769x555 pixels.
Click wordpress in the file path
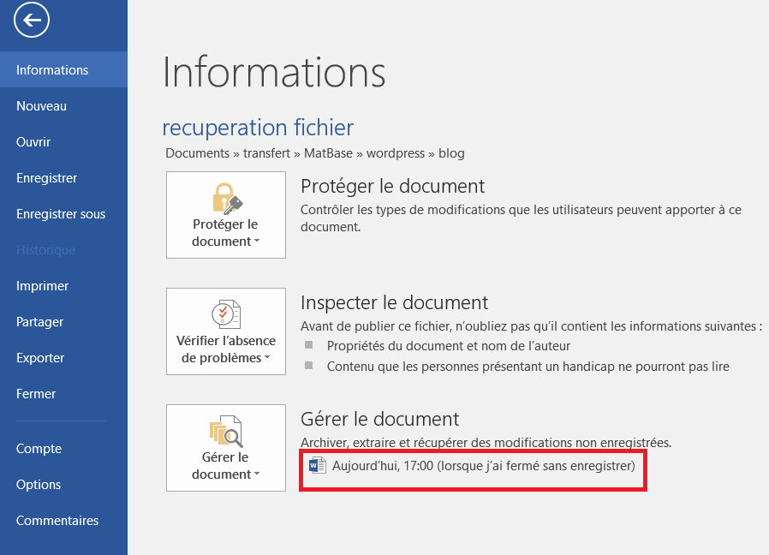click(x=396, y=153)
